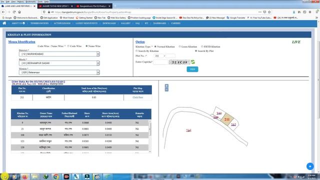
Task: Click the Khatian No. 121 table row
Action: 80,141
